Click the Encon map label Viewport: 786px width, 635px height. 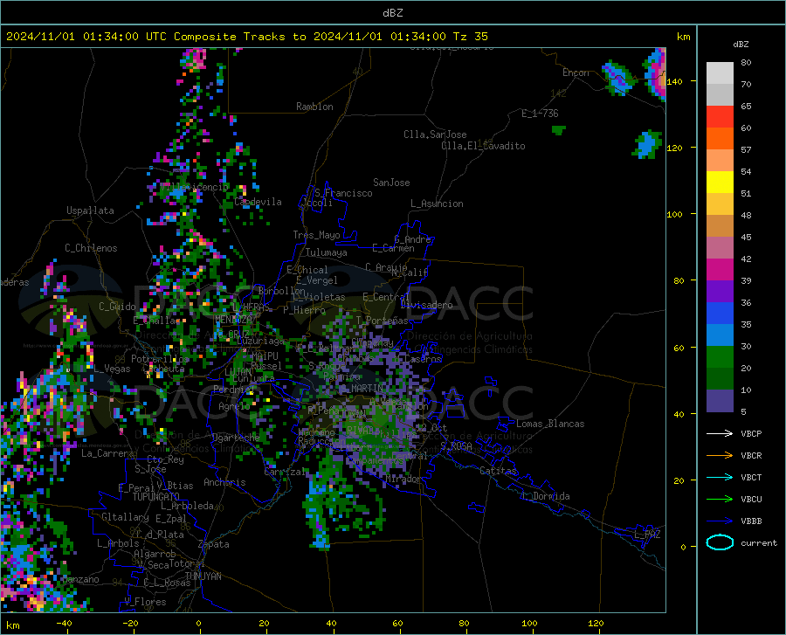576,72
